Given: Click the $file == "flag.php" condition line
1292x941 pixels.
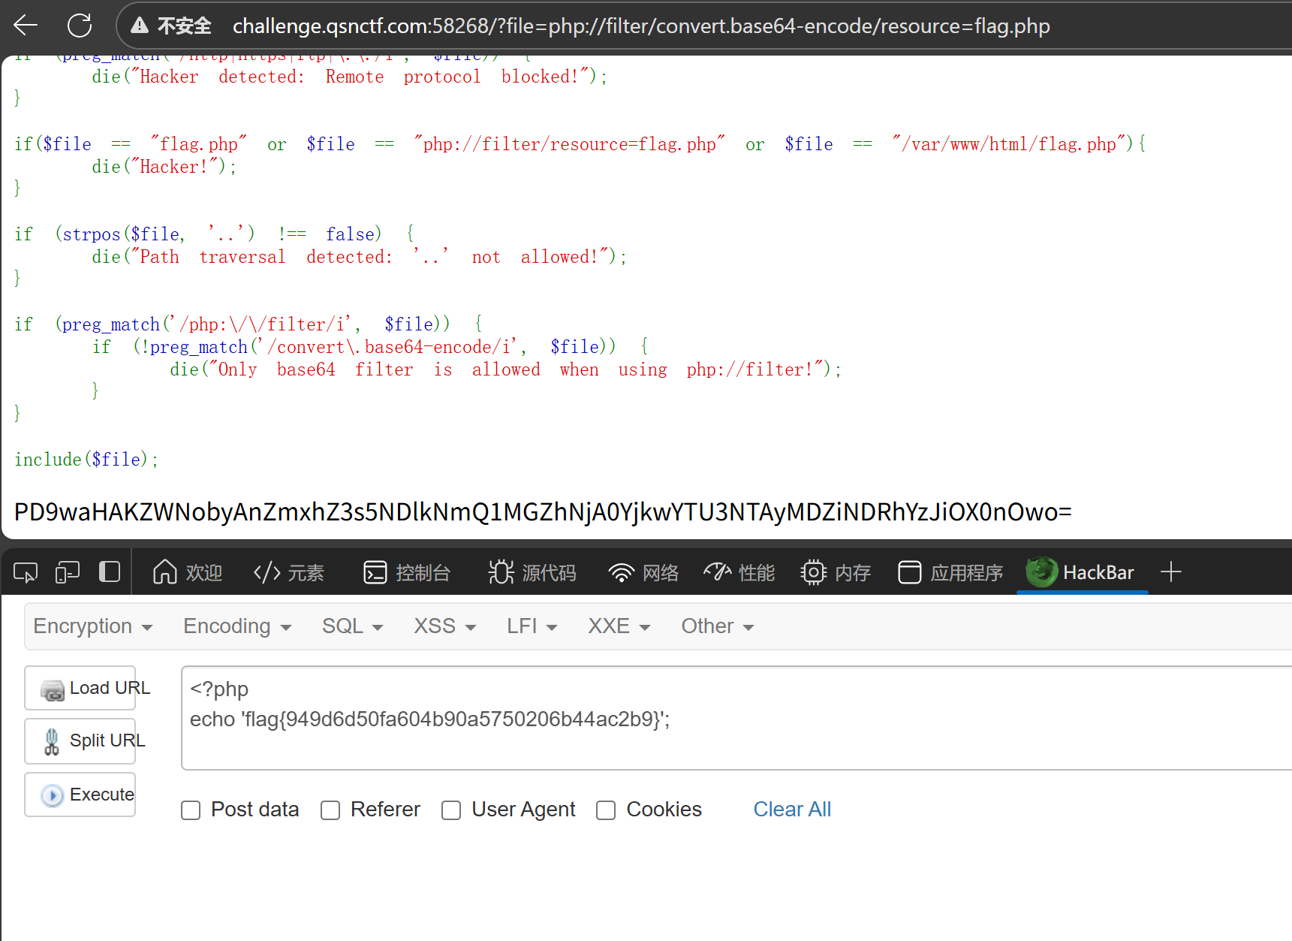Looking at the screenshot, I should [x=580, y=144].
